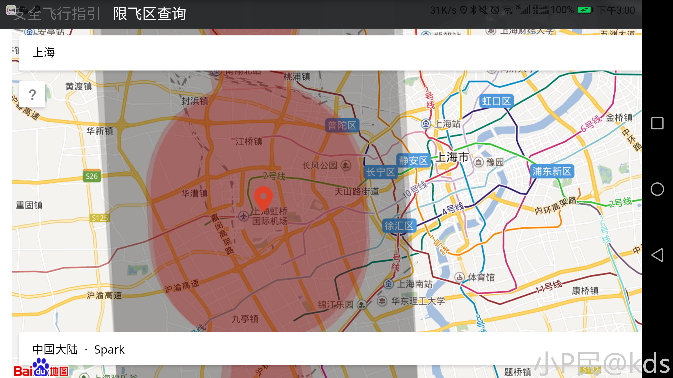Open the 中国大陆 · Spark selector bar
Viewport: 673px width, 378px height.
[x=330, y=349]
